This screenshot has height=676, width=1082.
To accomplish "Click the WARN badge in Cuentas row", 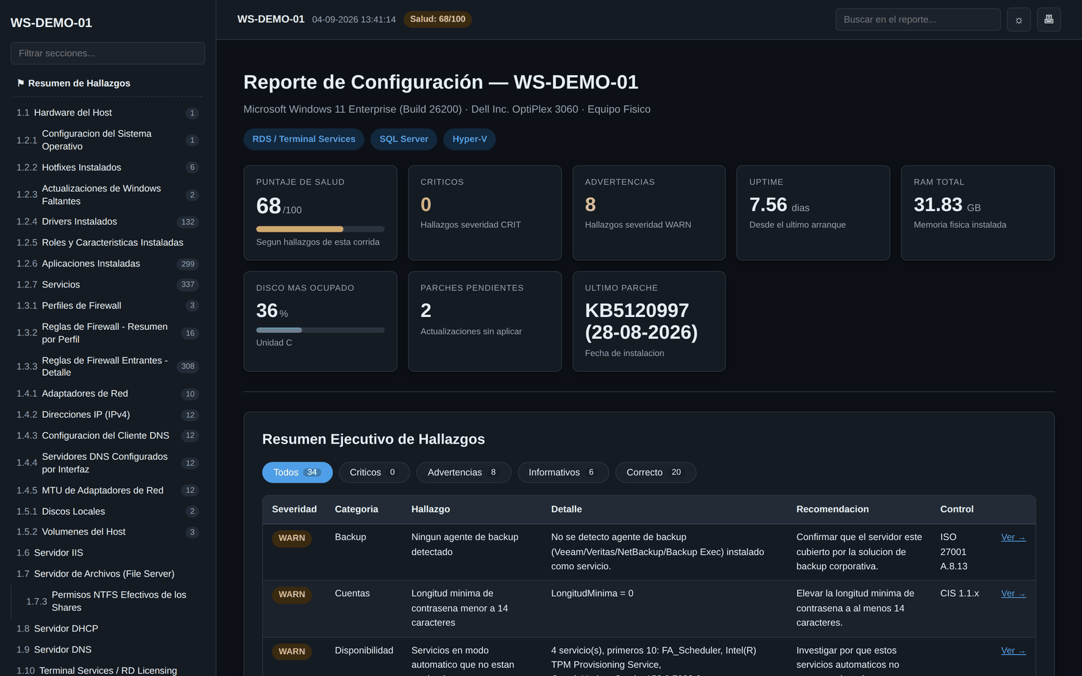I will click(291, 594).
